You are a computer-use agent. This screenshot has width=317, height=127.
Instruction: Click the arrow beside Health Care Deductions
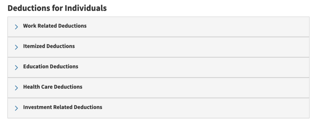(x=16, y=88)
